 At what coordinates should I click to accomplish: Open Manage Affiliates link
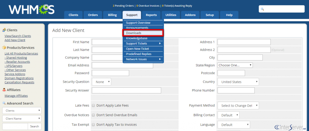[x=16, y=96]
